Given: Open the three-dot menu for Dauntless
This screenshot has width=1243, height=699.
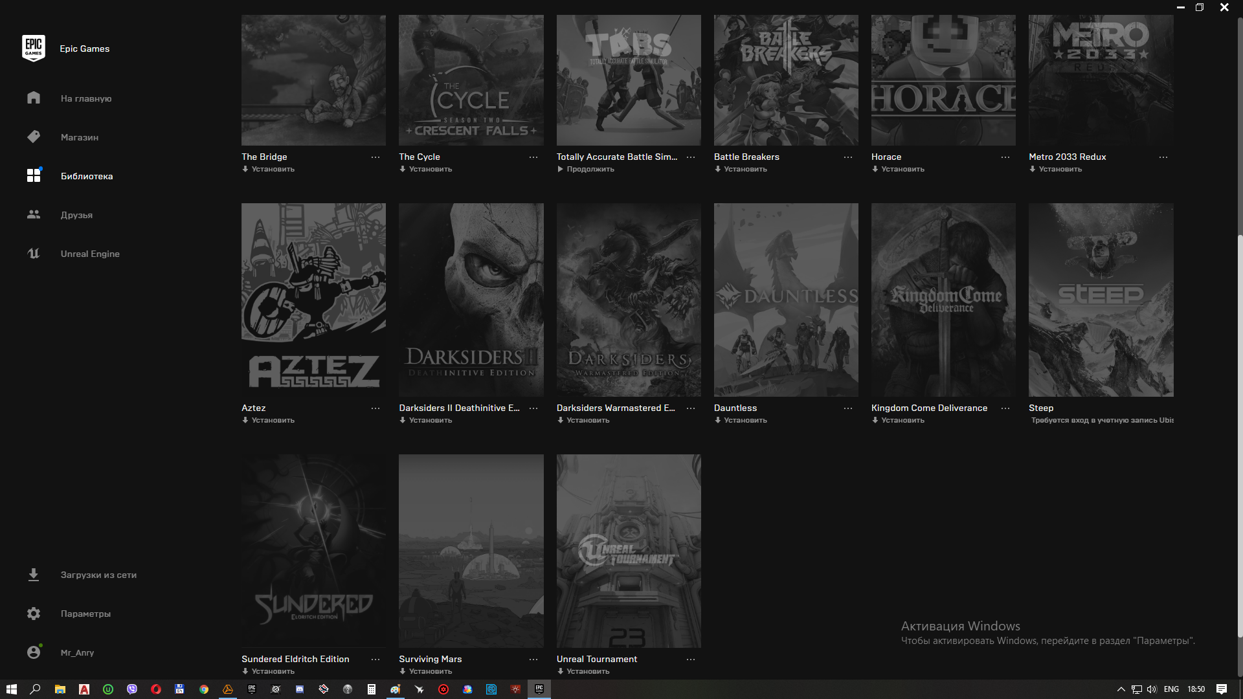Looking at the screenshot, I should [848, 408].
